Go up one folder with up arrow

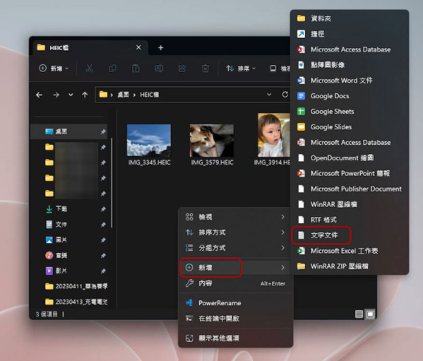pyautogui.click(x=84, y=94)
